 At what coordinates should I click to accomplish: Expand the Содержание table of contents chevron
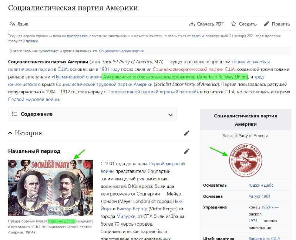171,115
